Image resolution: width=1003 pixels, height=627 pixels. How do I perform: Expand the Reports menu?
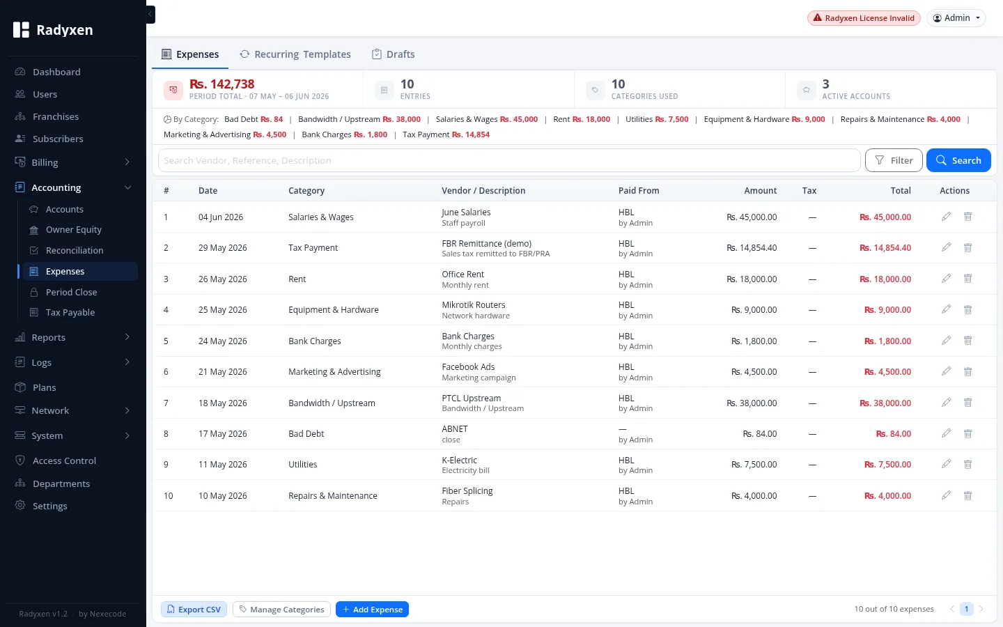coord(73,337)
